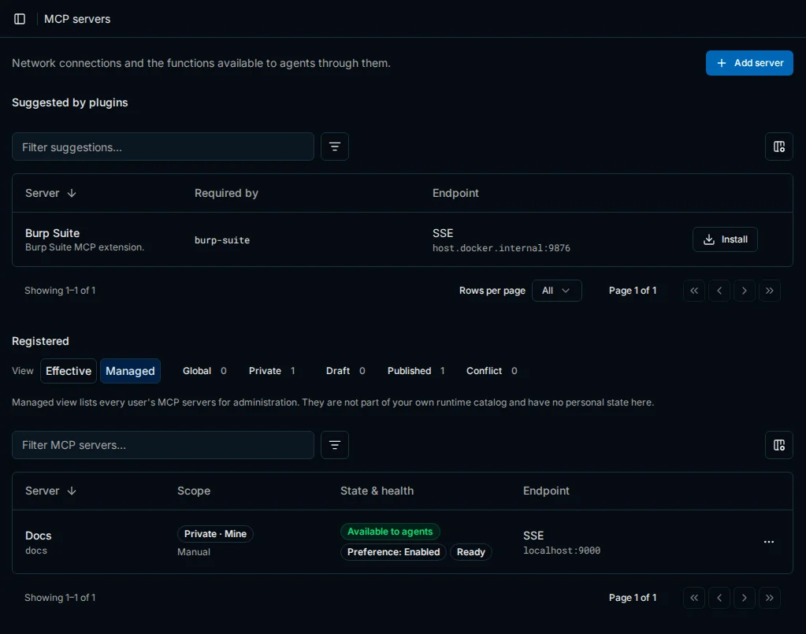Switch to the Effective view
Viewport: 806px width, 634px height.
click(69, 371)
